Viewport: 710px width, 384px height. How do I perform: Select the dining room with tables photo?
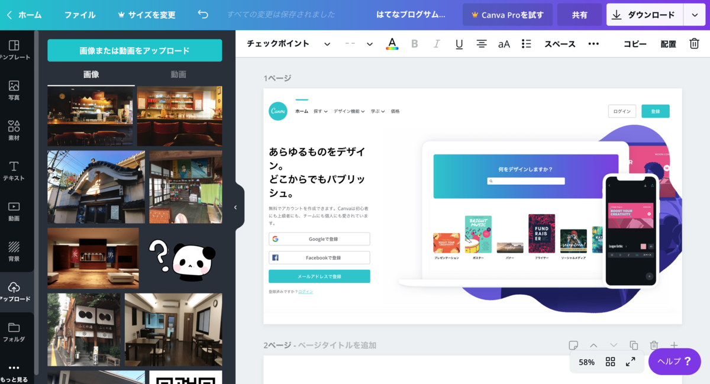coord(173,330)
